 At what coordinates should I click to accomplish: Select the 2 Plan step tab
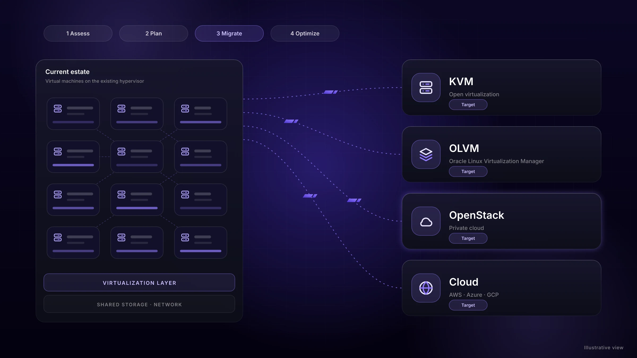point(154,33)
